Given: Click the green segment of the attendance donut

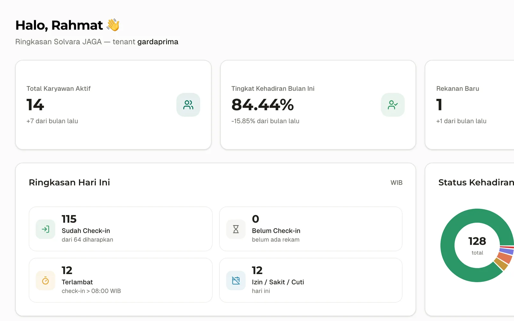Looking at the screenshot, I should pyautogui.click(x=448, y=246).
